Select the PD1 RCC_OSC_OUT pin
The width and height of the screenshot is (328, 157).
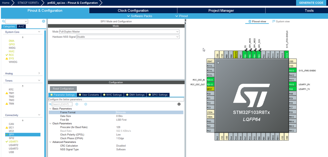[210, 84]
